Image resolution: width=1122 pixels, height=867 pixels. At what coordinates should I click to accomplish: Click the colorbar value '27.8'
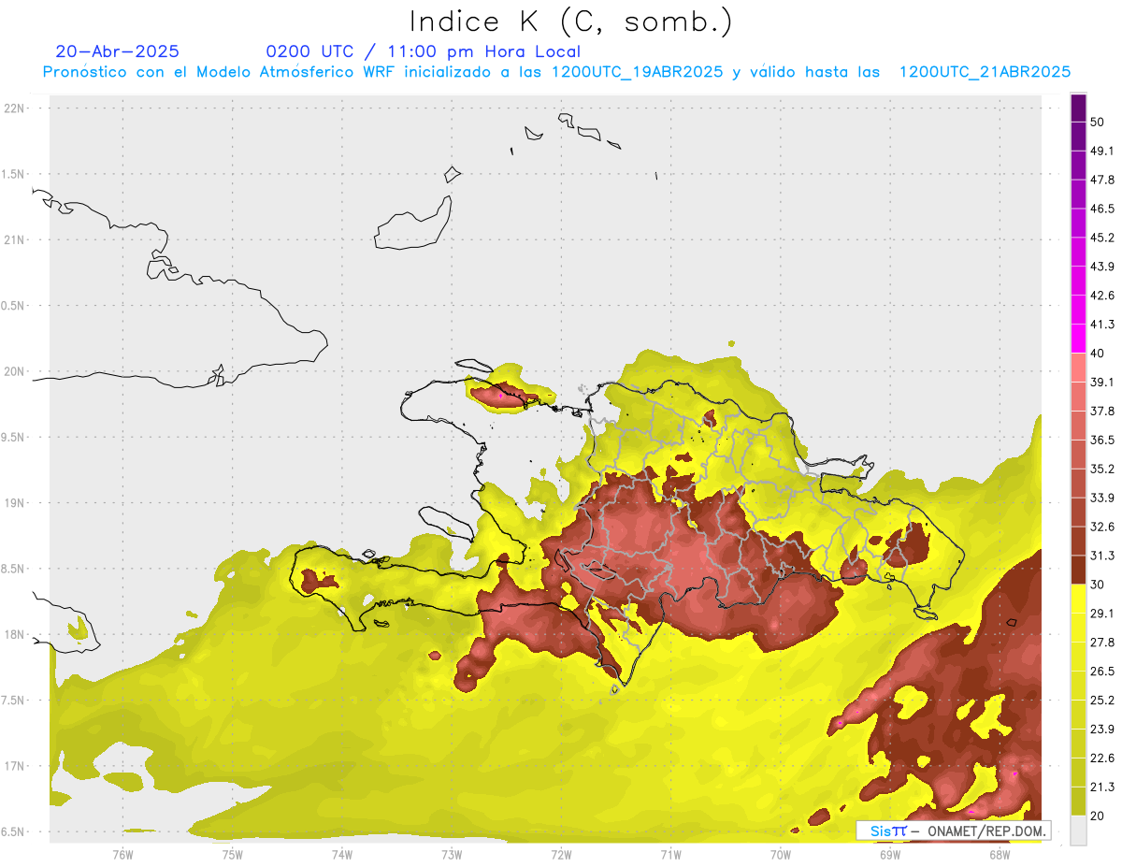point(1102,643)
